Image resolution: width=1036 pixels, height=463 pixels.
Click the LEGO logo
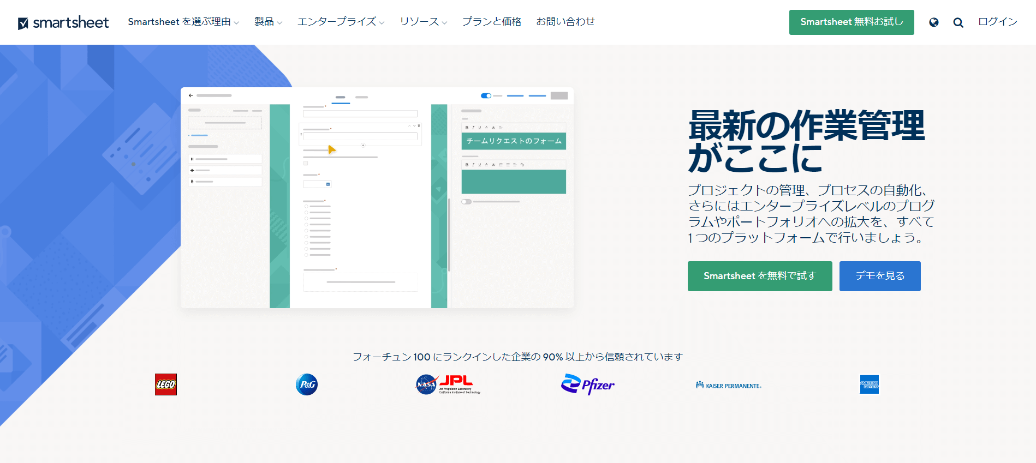(166, 384)
